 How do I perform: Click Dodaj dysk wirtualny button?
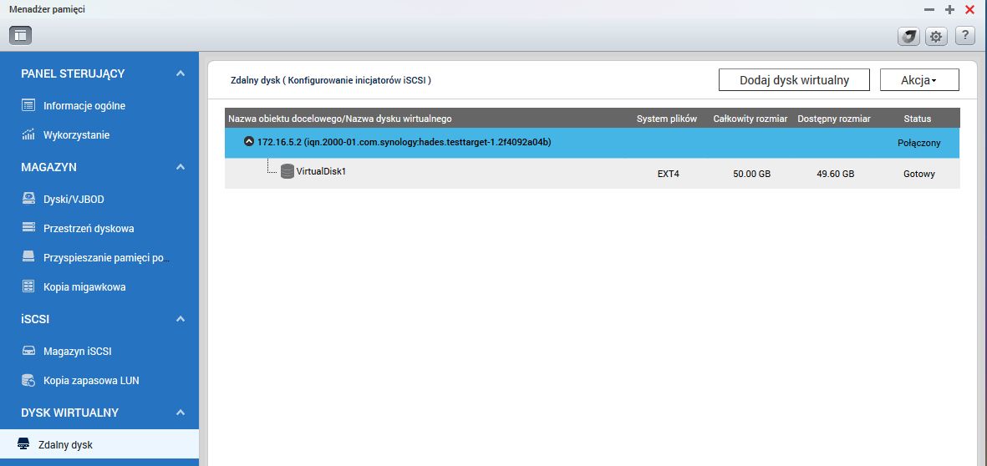(x=794, y=80)
